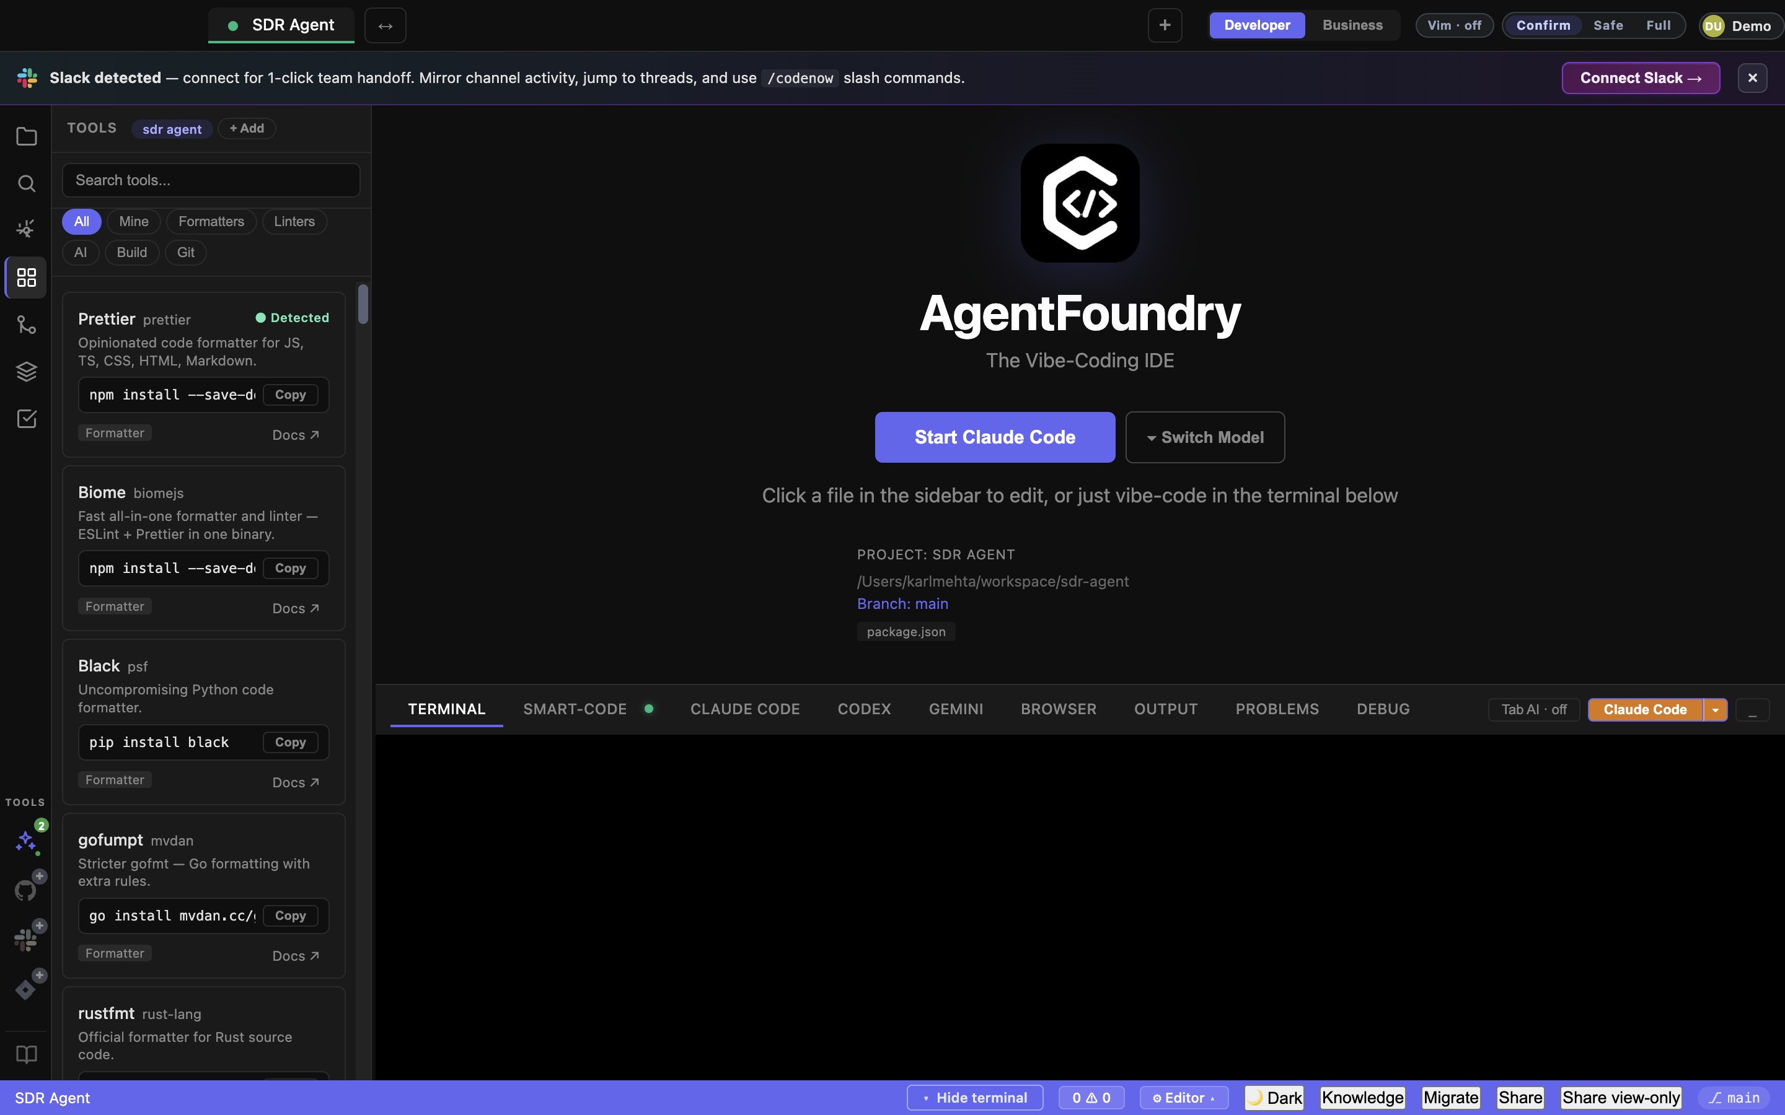Select the Safe permission mode

tap(1608, 25)
